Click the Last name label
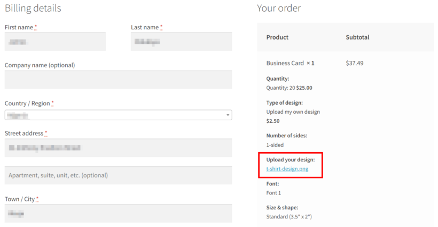438x227 pixels. click(145, 27)
